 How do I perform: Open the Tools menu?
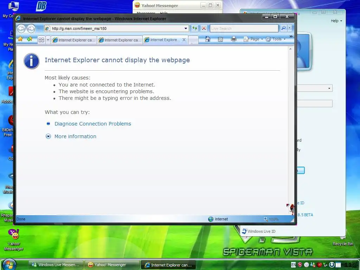(x=276, y=39)
